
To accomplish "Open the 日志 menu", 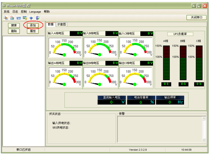I will tap(15, 12).
